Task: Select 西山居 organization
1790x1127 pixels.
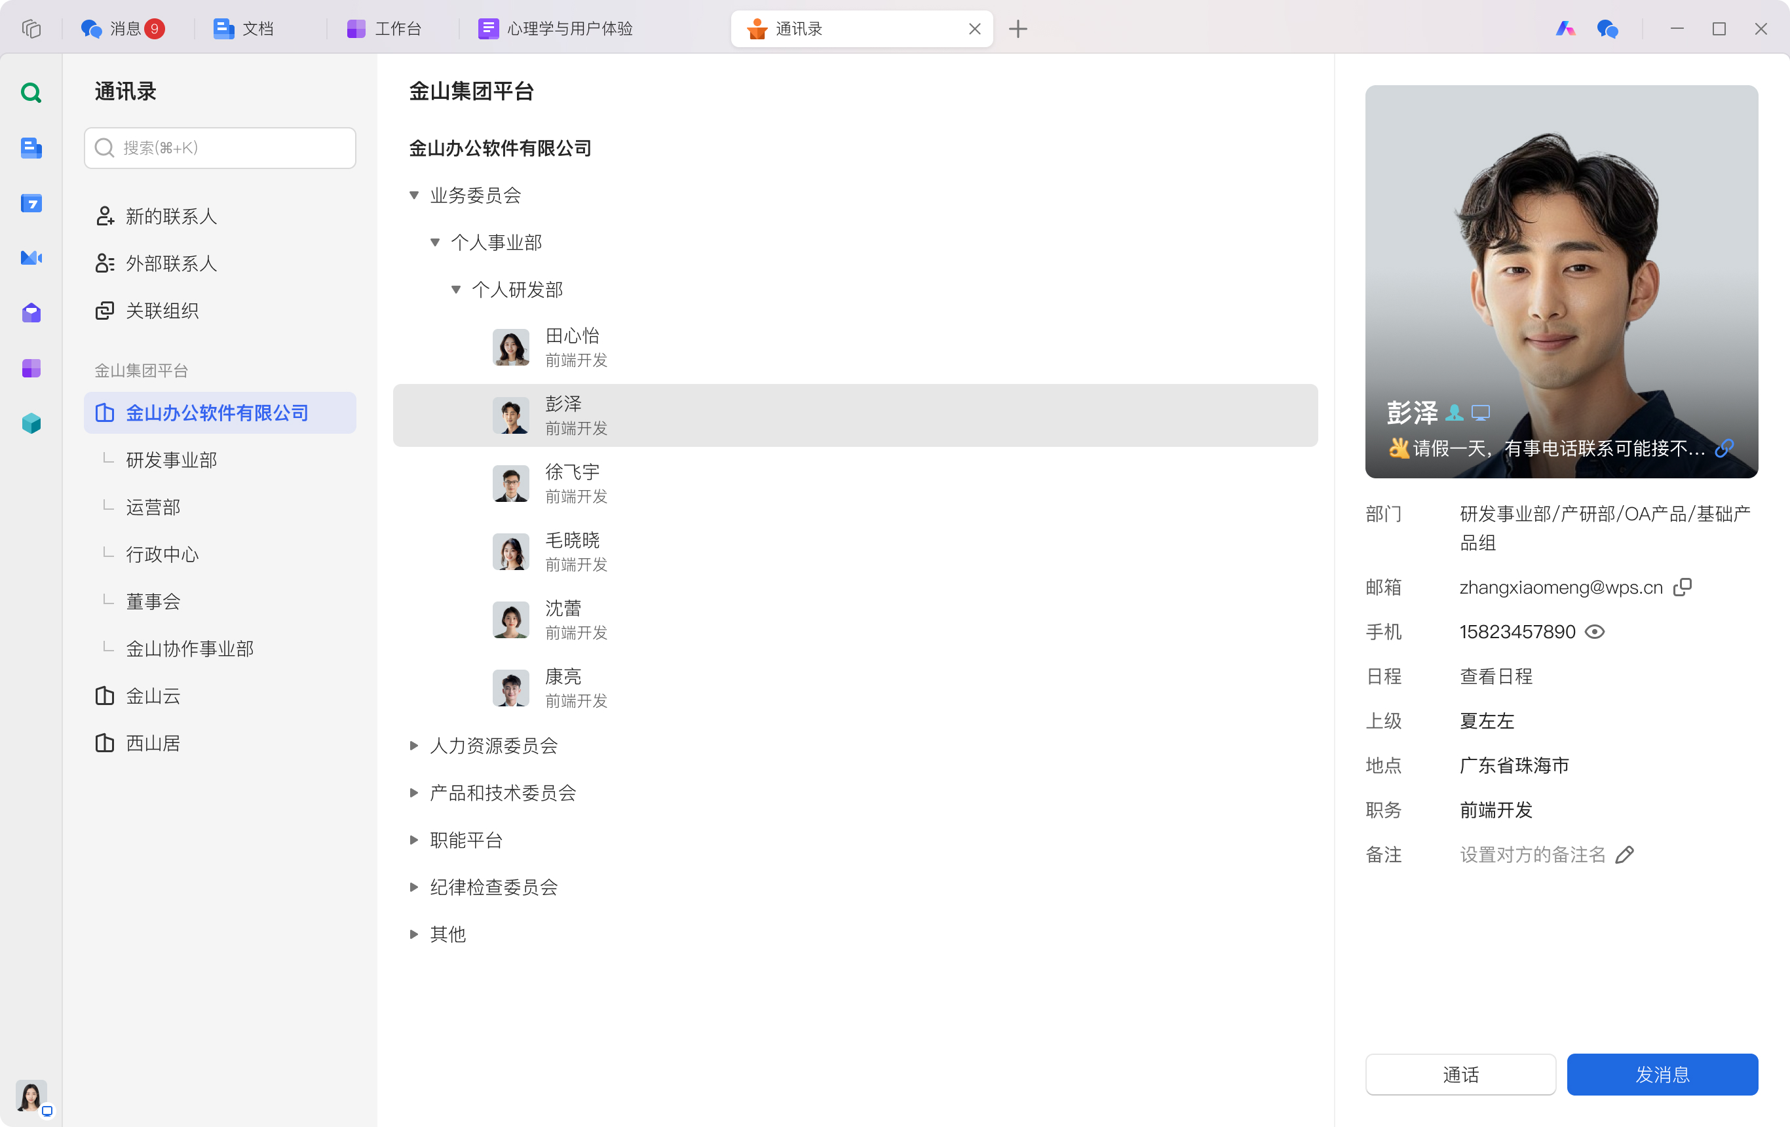Action: [x=219, y=744]
